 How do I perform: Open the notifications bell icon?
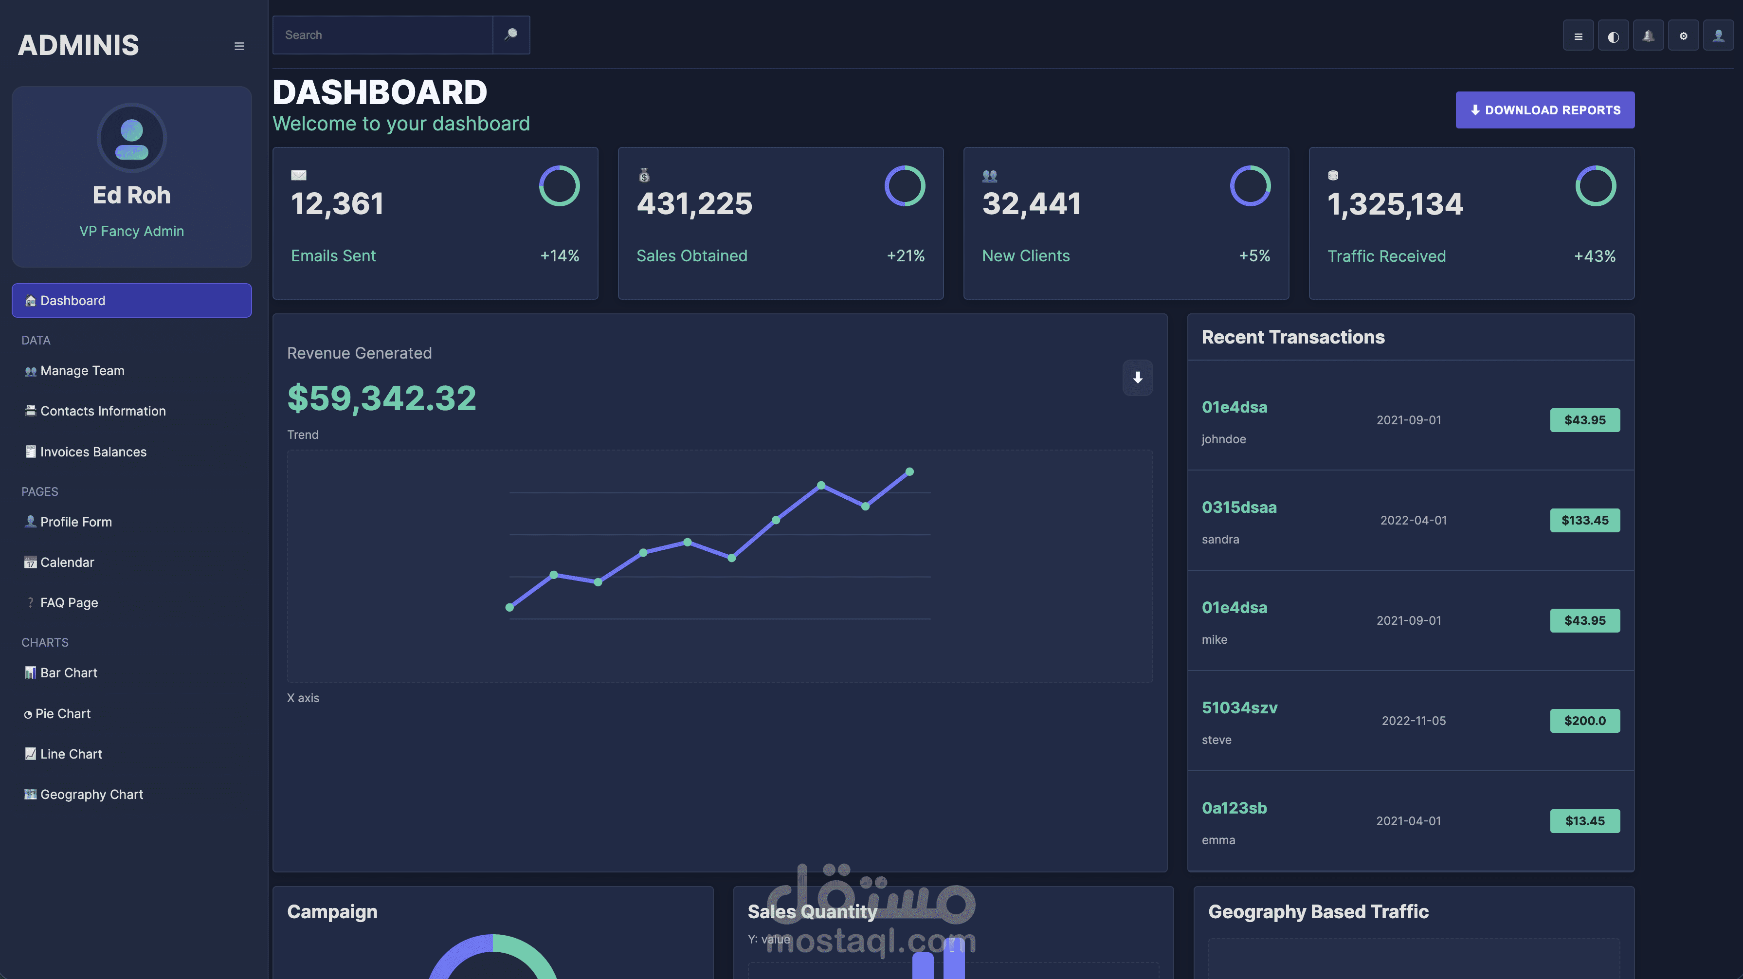(x=1648, y=35)
